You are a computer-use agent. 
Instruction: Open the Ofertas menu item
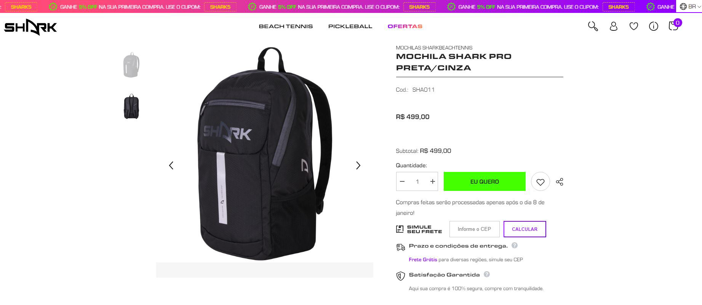(405, 26)
